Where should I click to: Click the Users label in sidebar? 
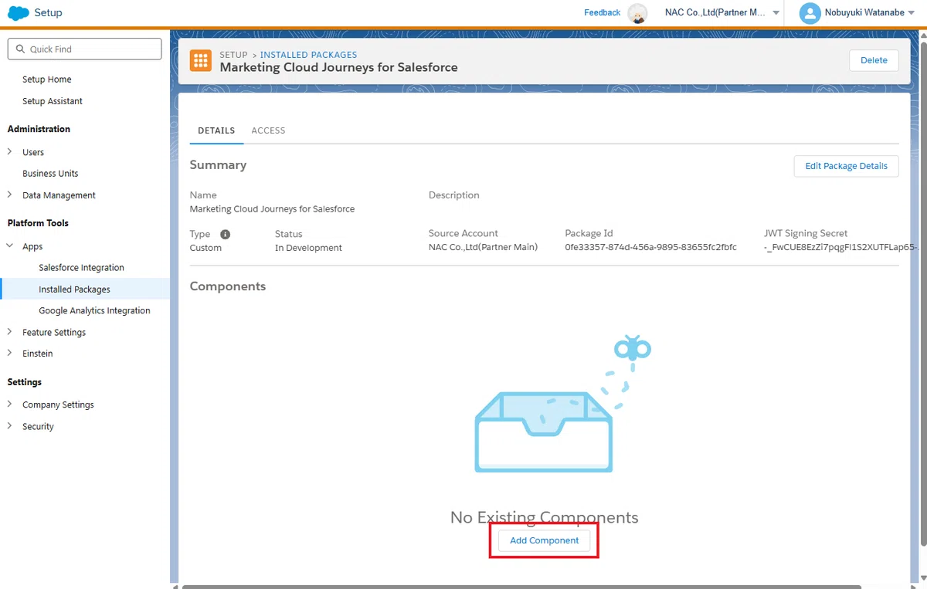point(33,152)
